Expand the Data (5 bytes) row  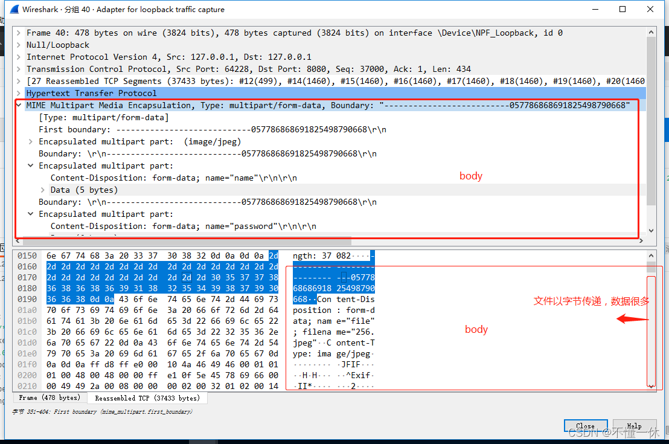tap(43, 190)
